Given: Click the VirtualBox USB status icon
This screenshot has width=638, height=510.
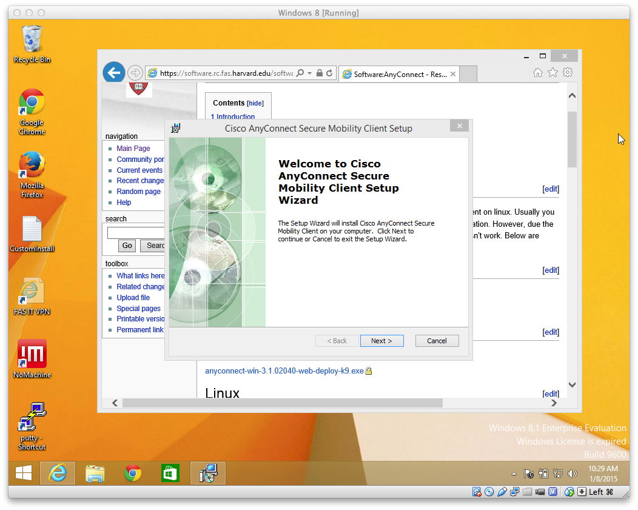Looking at the screenshot, I should [502, 492].
